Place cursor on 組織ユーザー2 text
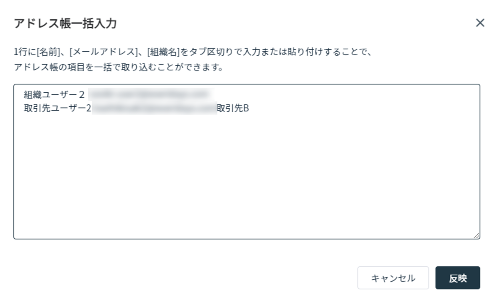 (x=54, y=95)
